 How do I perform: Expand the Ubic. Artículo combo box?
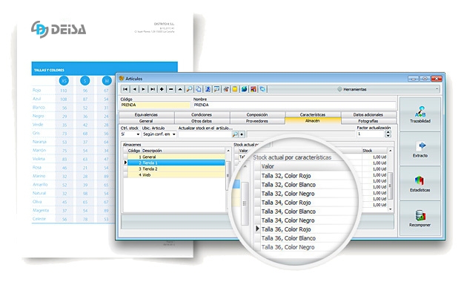click(174, 134)
